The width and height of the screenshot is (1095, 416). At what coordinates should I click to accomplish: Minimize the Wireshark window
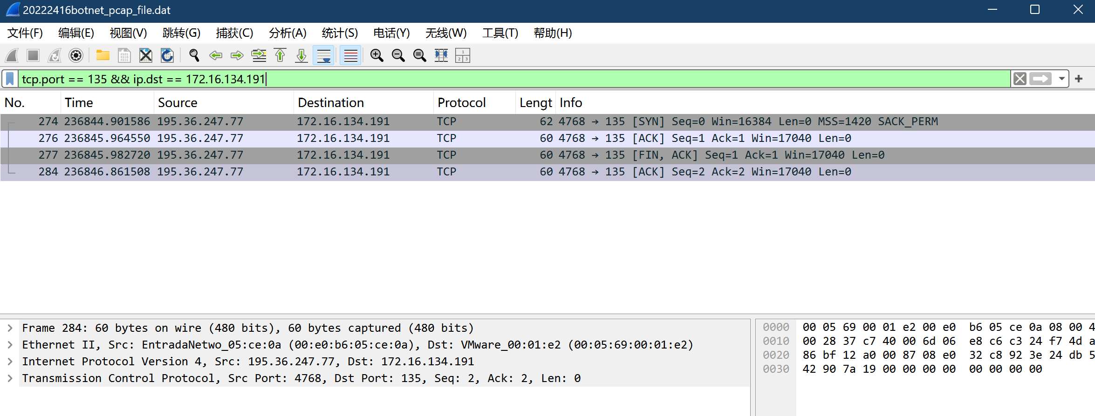[992, 10]
